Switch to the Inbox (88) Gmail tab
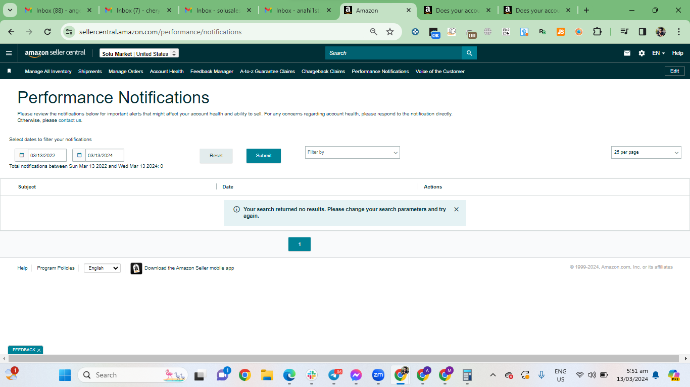The image size is (690, 387). [58, 10]
